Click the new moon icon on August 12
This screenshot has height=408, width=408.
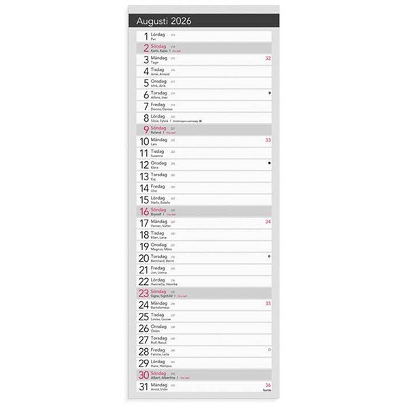click(269, 163)
